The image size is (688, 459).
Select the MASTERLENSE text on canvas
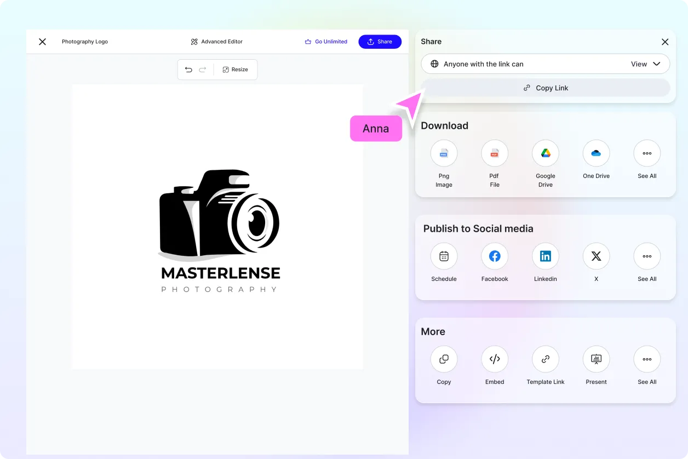[221, 273]
